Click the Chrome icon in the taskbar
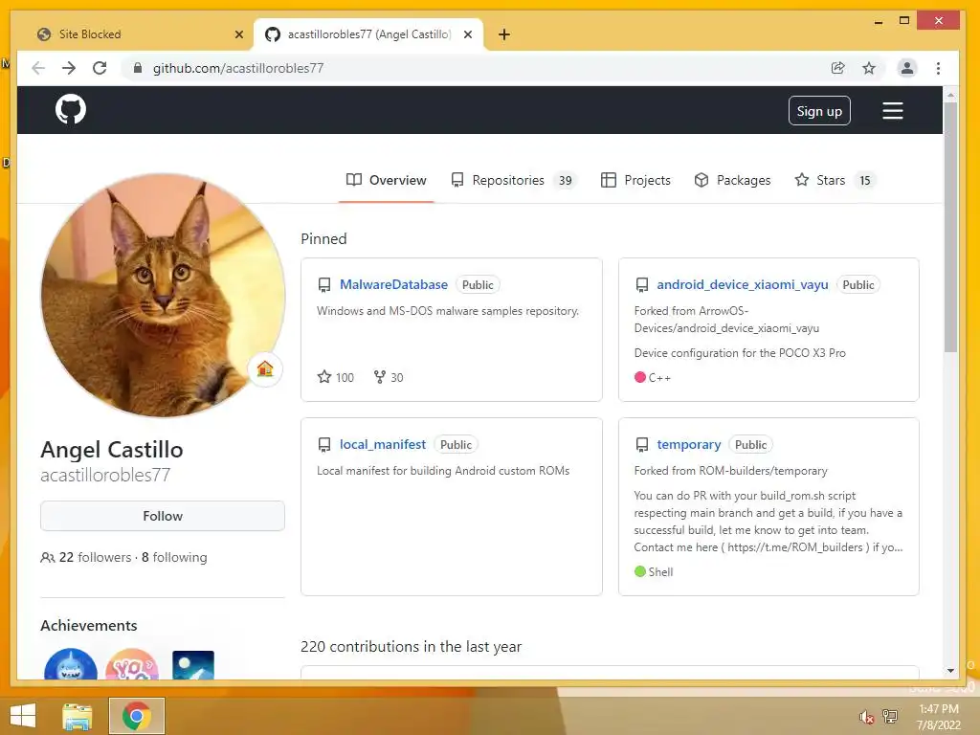The image size is (980, 735). click(x=136, y=716)
